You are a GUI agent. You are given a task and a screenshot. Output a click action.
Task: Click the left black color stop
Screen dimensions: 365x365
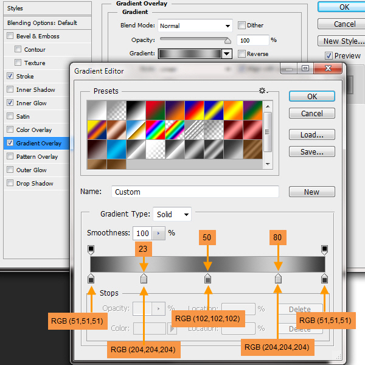91,279
